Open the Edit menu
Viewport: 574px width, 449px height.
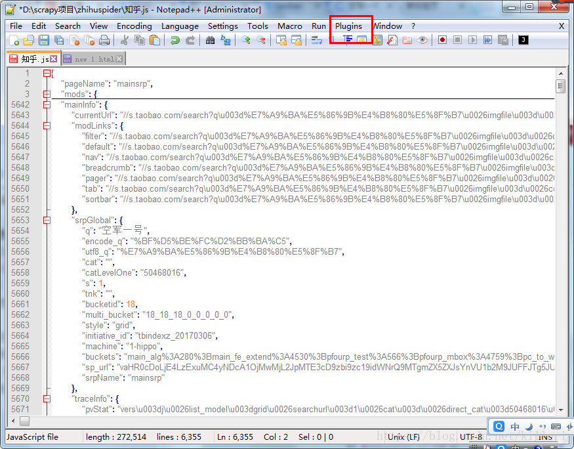click(39, 26)
